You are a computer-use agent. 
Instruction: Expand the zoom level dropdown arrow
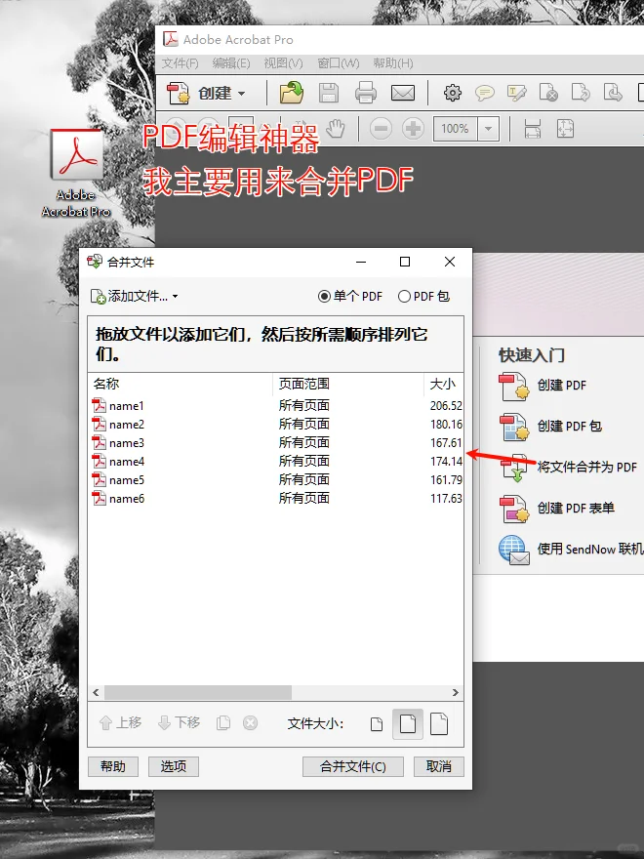pos(488,129)
